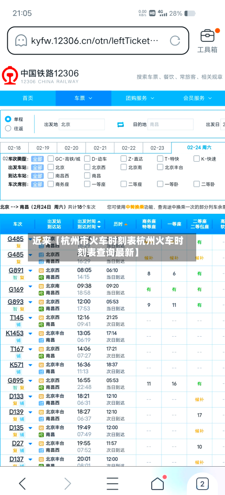Viewport: 225px width, 495px height.
Task: Select the 单程 one-way radio button
Action: click(8, 119)
